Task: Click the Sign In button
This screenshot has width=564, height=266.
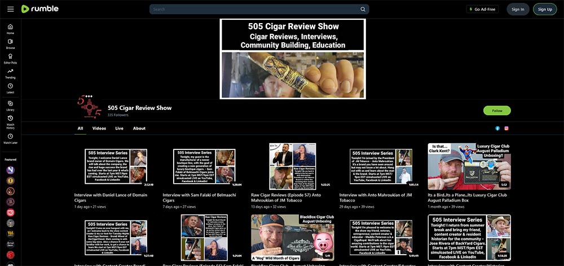Action: click(518, 10)
